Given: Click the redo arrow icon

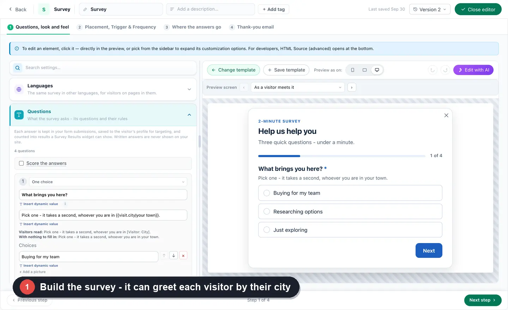Looking at the screenshot, I should 446,70.
